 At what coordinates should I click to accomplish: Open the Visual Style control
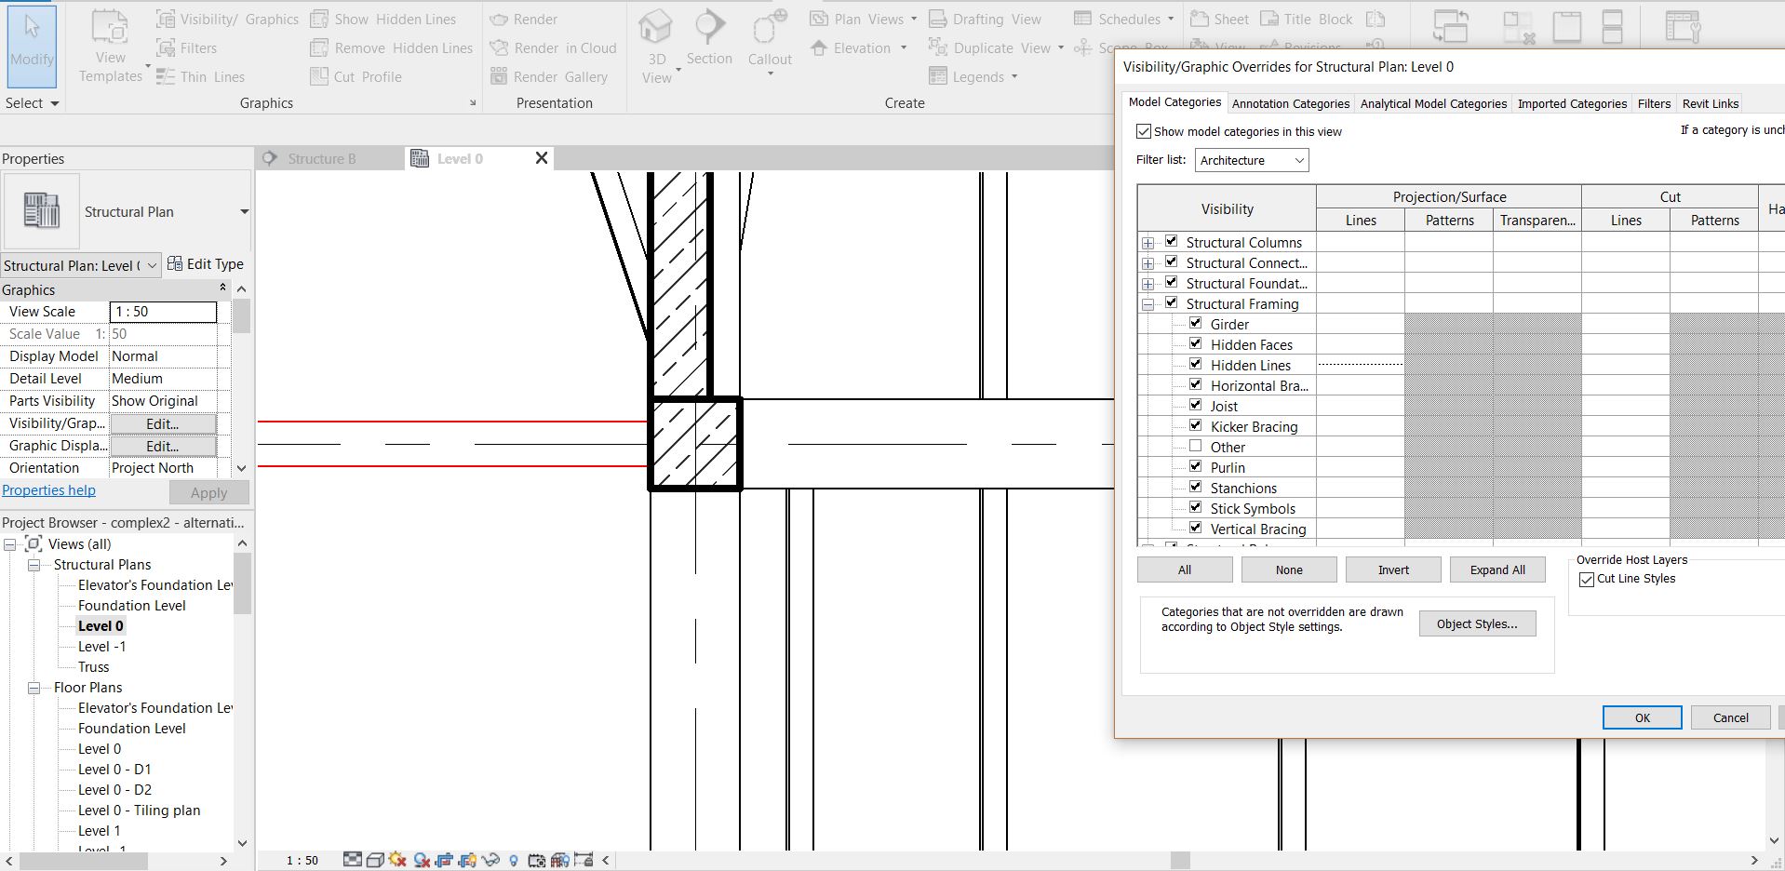(375, 860)
